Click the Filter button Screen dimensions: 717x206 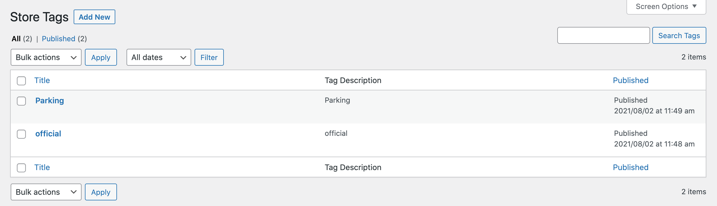click(x=209, y=57)
